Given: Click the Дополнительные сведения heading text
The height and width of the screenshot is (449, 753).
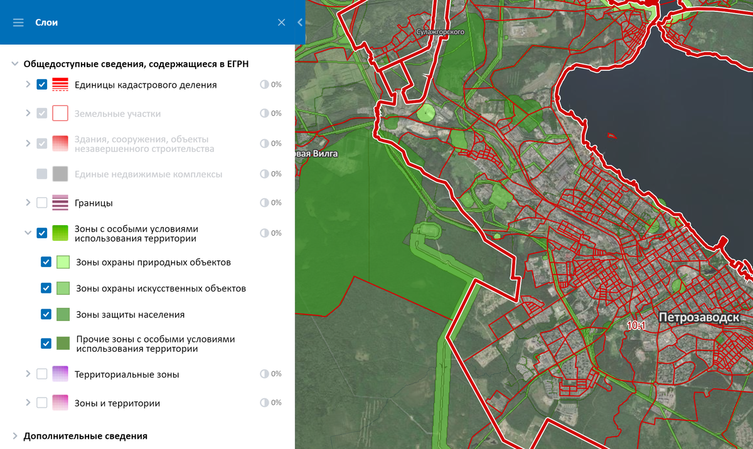Looking at the screenshot, I should point(85,436).
